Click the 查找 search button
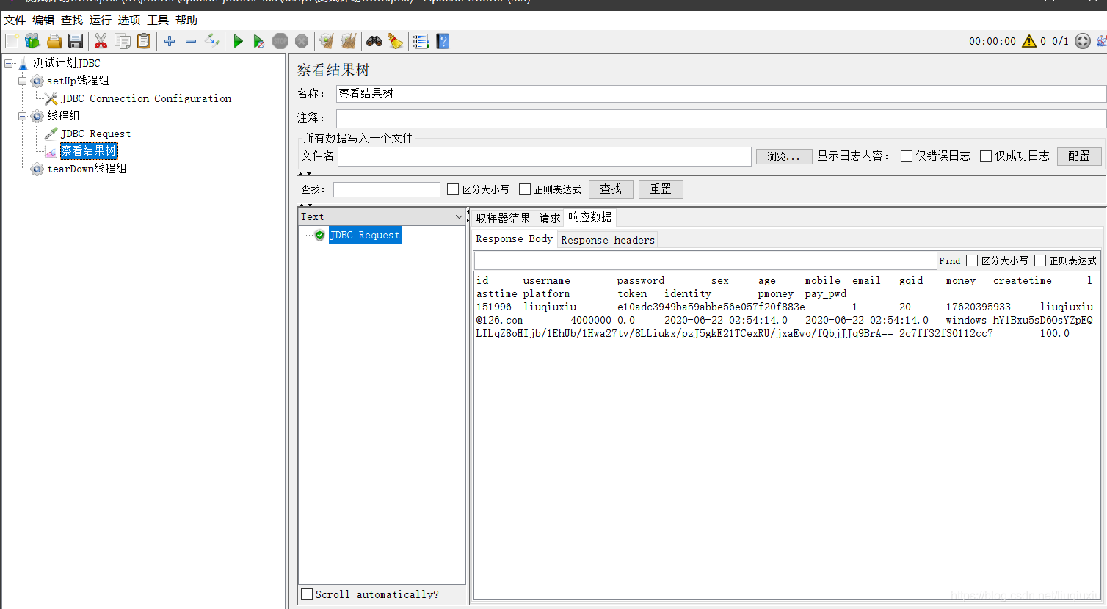This screenshot has height=609, width=1107. point(611,189)
